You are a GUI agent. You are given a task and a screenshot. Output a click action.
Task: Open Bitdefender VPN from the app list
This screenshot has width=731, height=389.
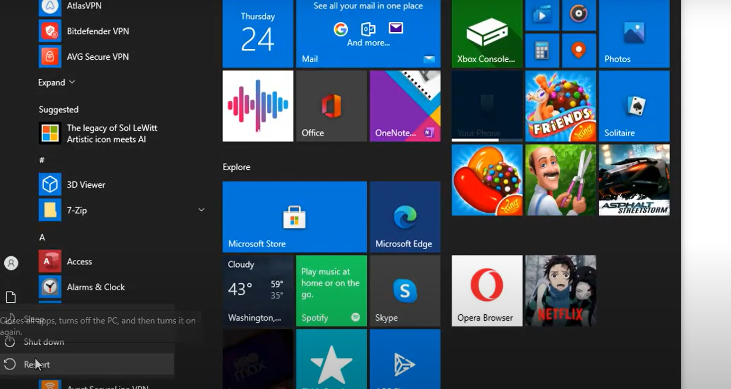(x=97, y=31)
